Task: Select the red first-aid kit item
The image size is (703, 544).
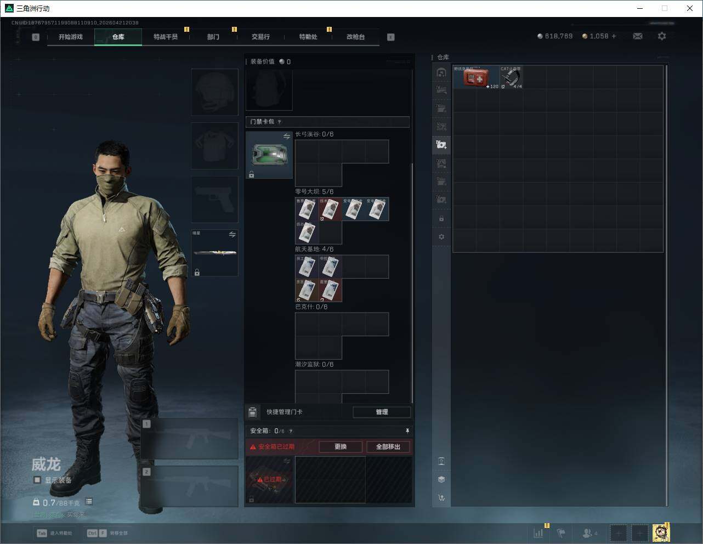Action: (476, 77)
